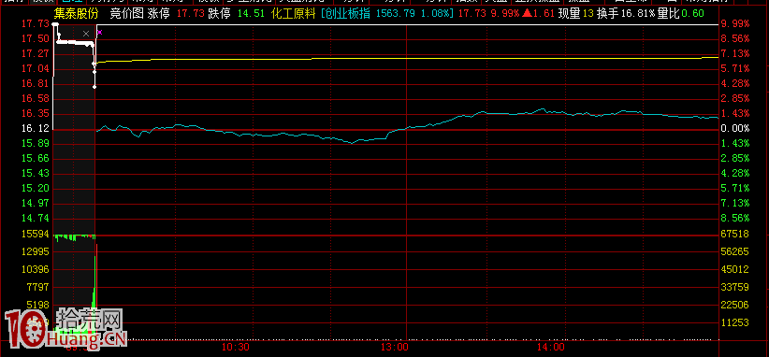The width and height of the screenshot is (769, 357).
Task: Click the 17.50 price axis label
Action: 36,38
